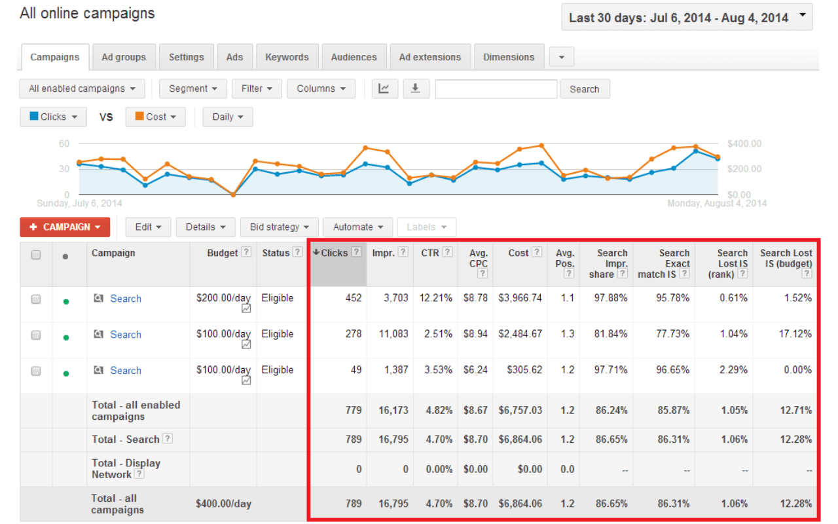Image resolution: width=838 pixels, height=524 pixels.
Task: Tick the select-all checkbox in table header
Action: (36, 255)
